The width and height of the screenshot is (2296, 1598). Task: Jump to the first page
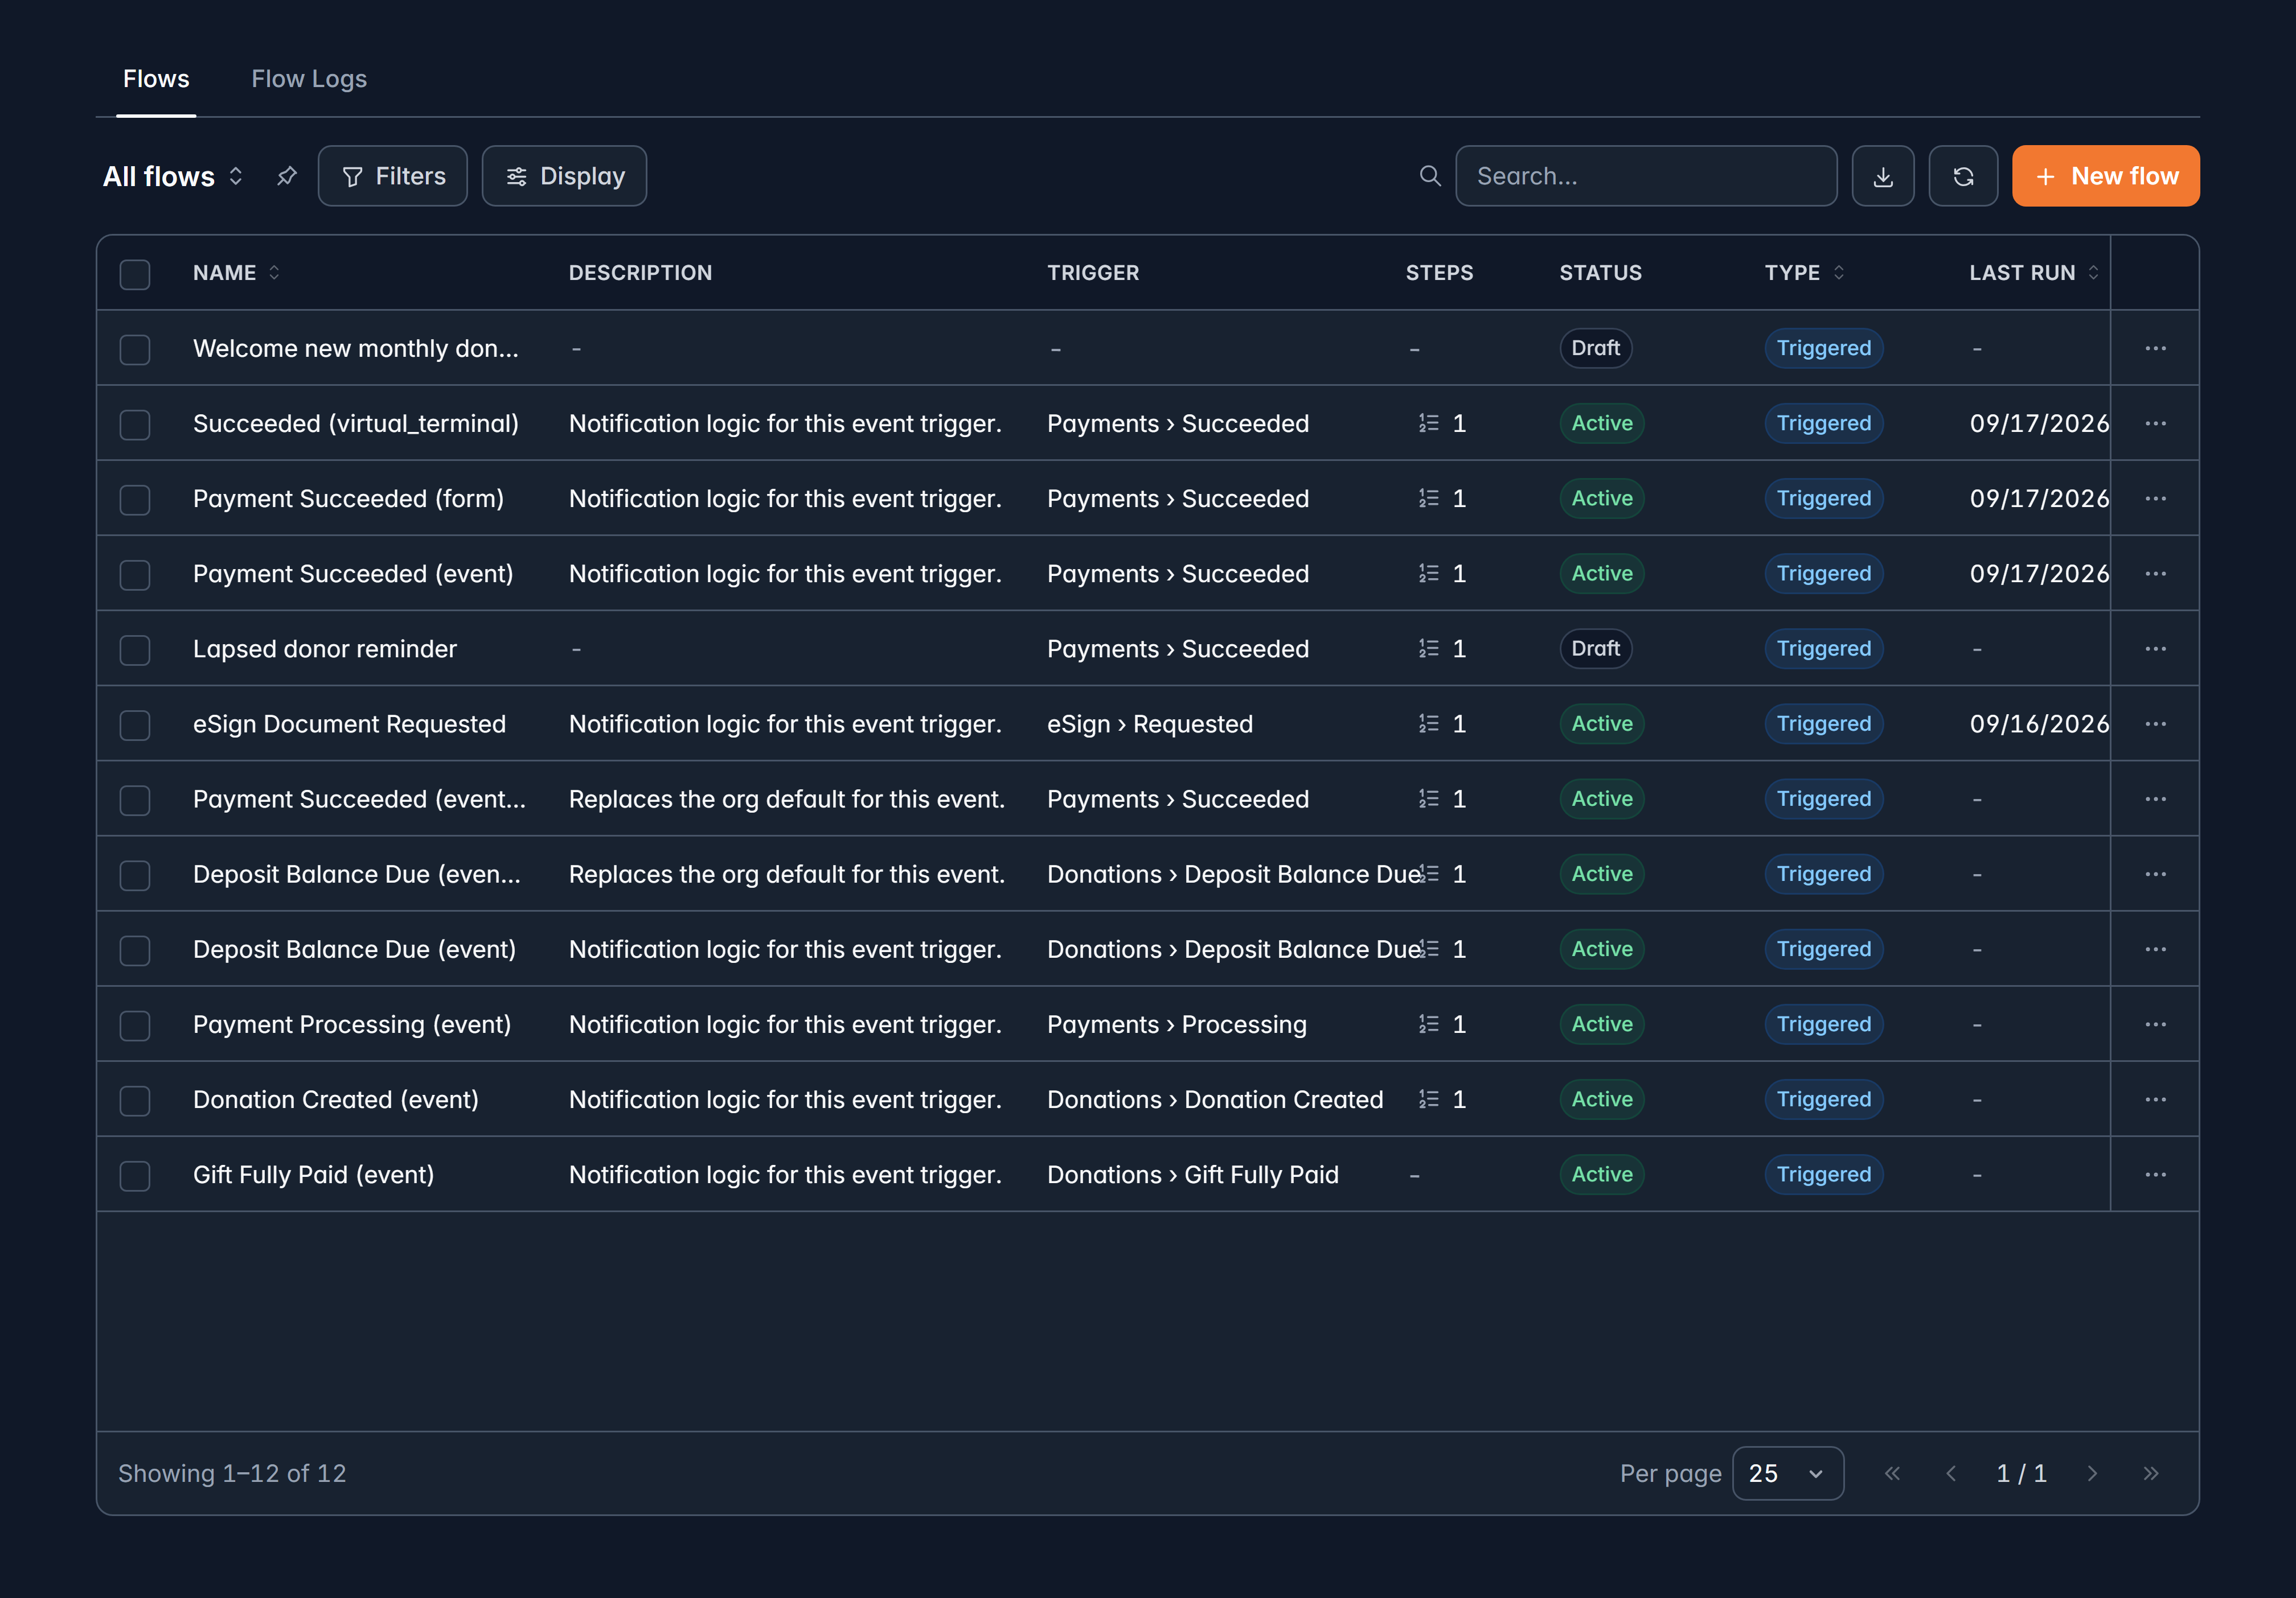tap(1892, 1473)
